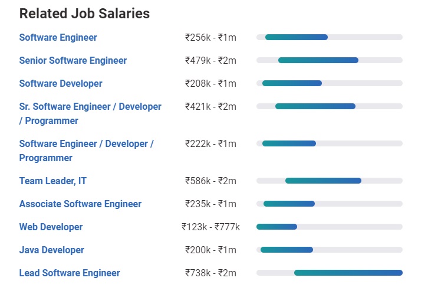Click the Java Developer salary range bar

coord(287,250)
